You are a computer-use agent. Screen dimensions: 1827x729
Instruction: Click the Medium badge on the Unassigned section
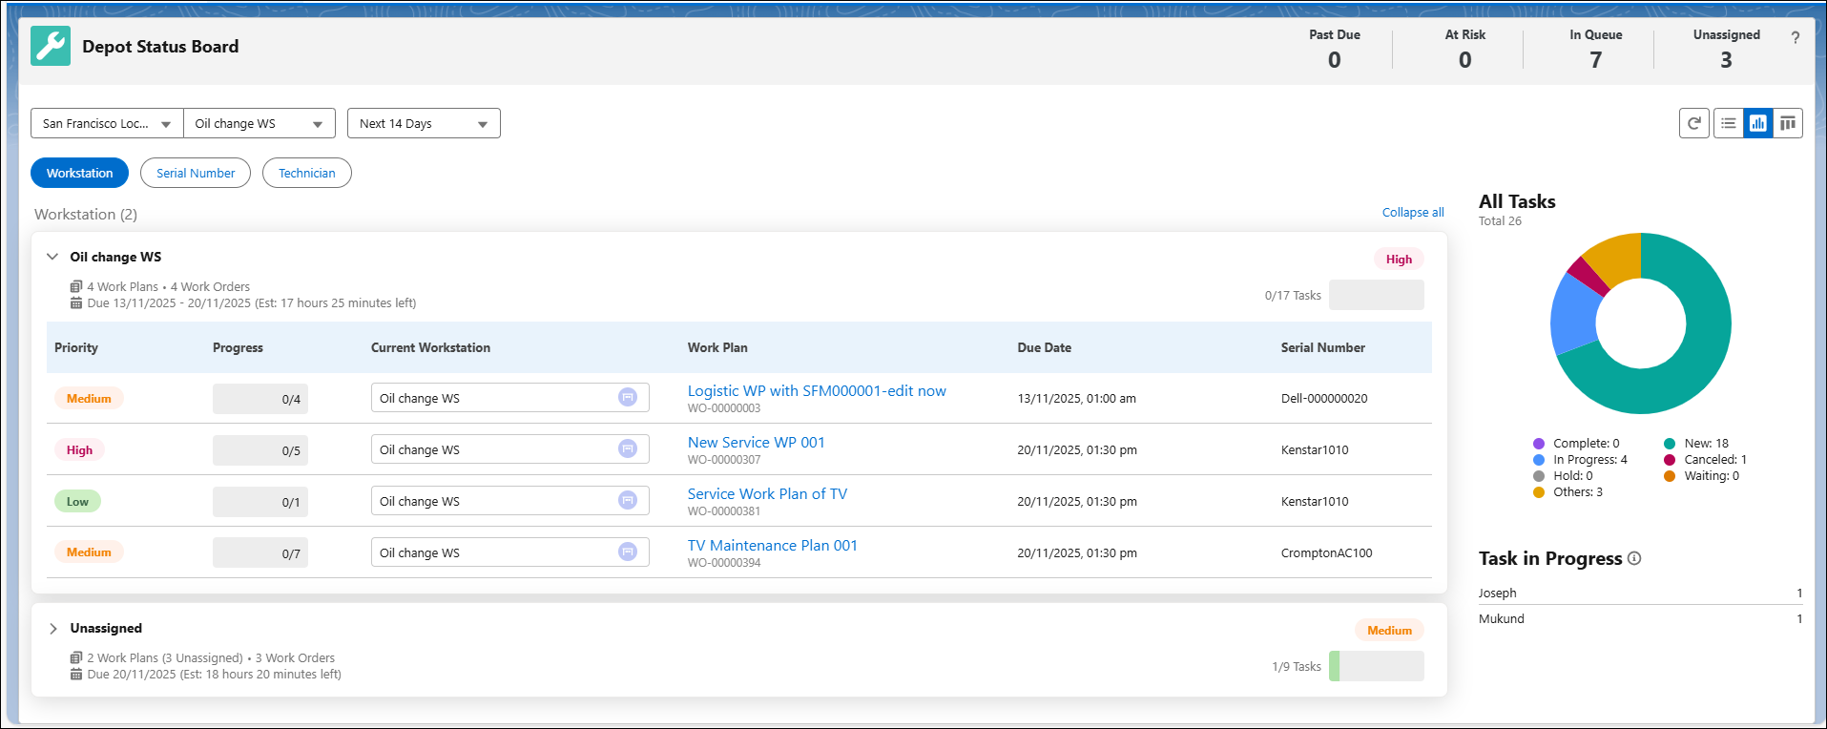tap(1389, 630)
